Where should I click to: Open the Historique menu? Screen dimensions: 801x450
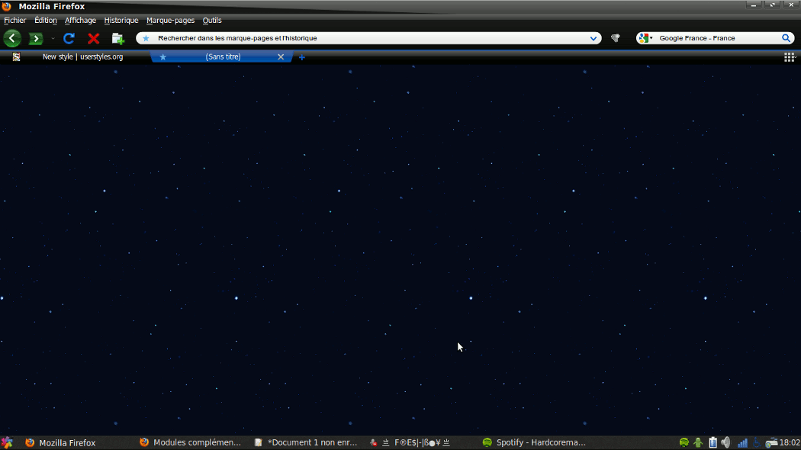[x=121, y=21]
